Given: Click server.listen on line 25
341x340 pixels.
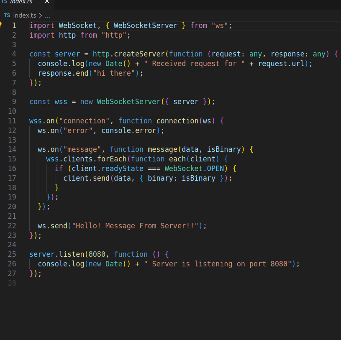Looking at the screenshot, I should tap(57, 254).
